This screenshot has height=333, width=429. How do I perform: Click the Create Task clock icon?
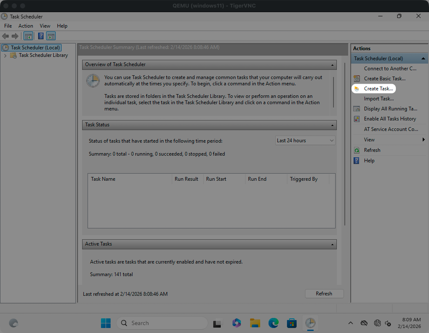[357, 89]
